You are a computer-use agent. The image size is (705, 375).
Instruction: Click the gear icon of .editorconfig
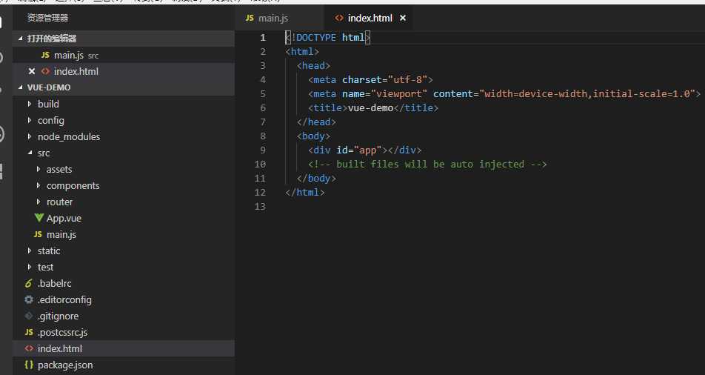[29, 299]
